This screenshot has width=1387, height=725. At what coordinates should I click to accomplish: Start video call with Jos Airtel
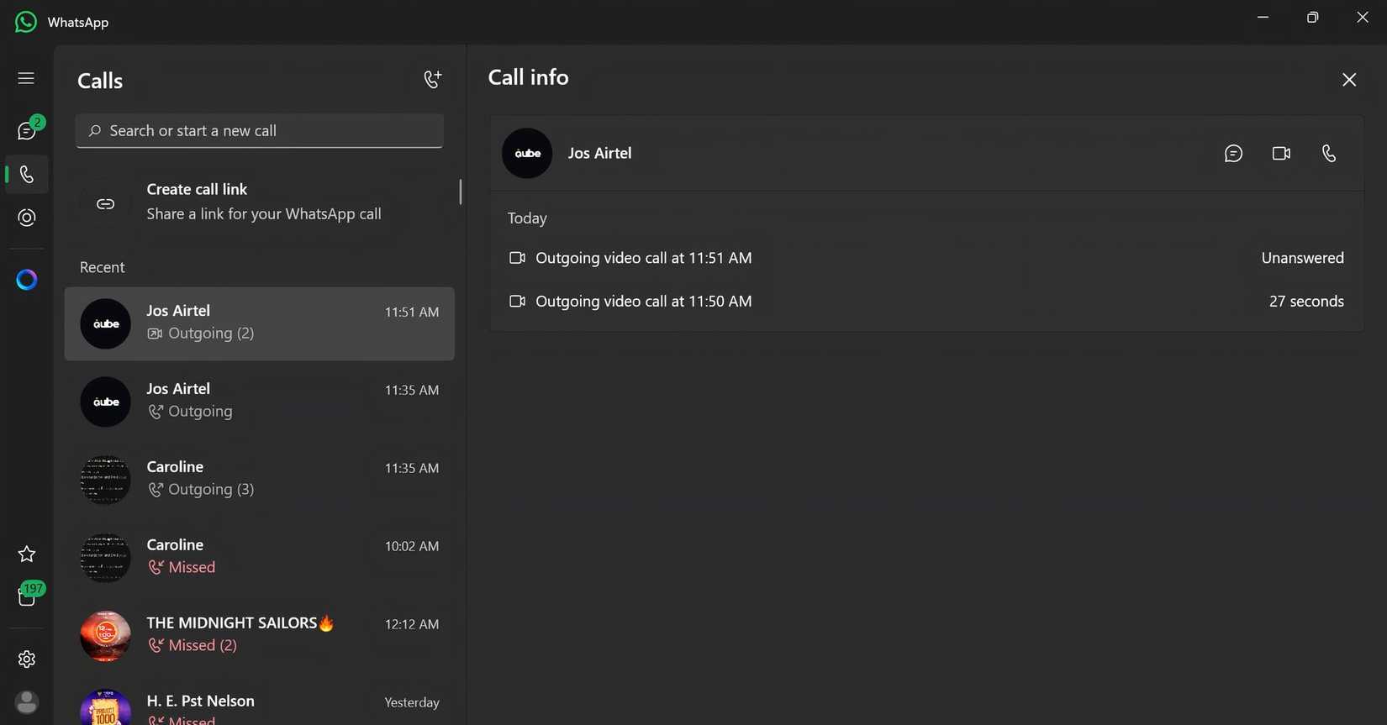[x=1281, y=154]
